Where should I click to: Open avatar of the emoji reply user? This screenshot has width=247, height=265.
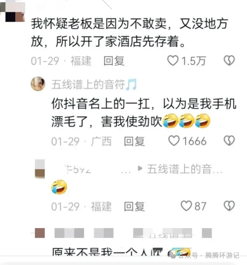(x=40, y=169)
